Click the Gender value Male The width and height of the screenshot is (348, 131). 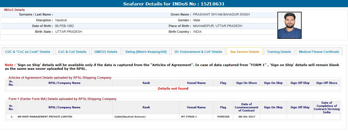pyautogui.click(x=196, y=20)
